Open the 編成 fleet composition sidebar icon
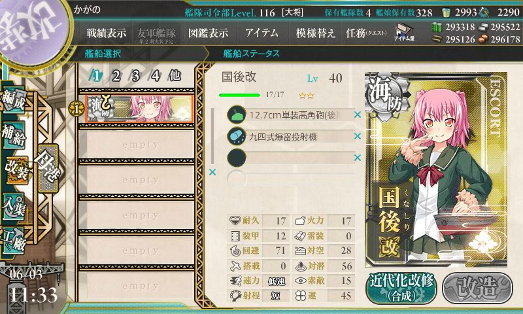 pyautogui.click(x=14, y=100)
